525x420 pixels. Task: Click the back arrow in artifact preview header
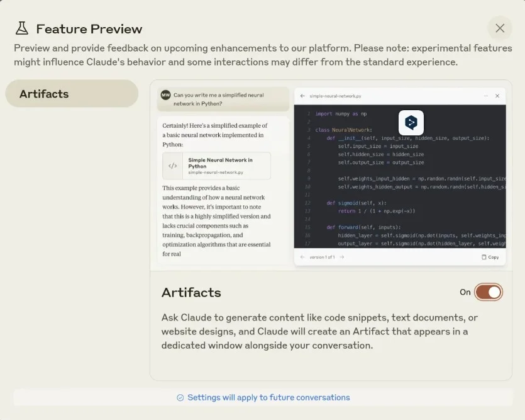coord(302,96)
